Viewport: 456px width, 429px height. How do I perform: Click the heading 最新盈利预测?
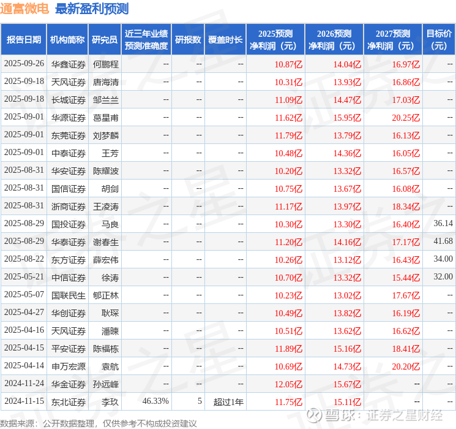click(x=92, y=9)
